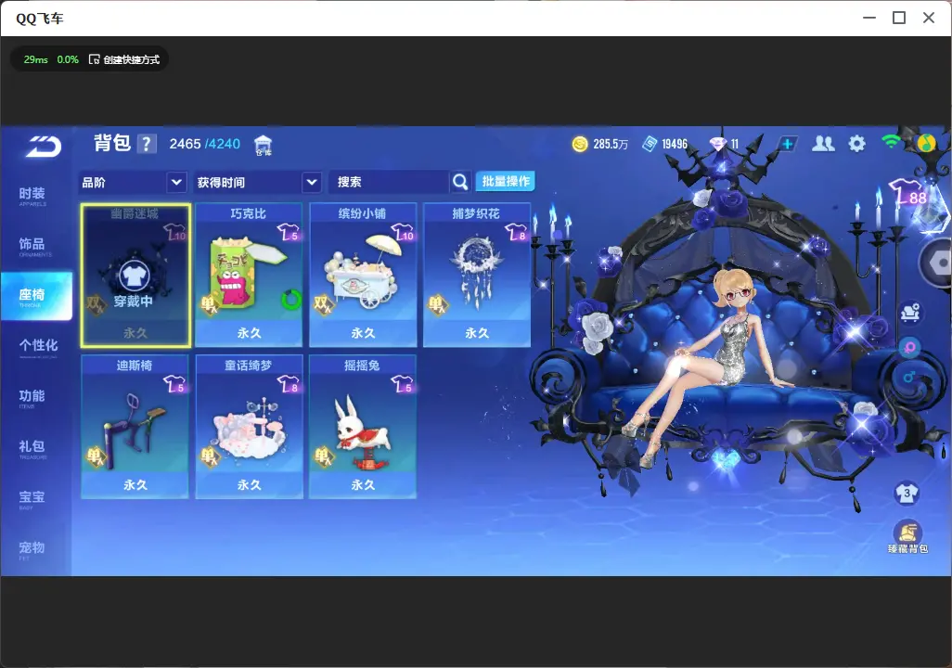Click the blue coupon currency icon
The image size is (952, 668).
[x=650, y=144]
